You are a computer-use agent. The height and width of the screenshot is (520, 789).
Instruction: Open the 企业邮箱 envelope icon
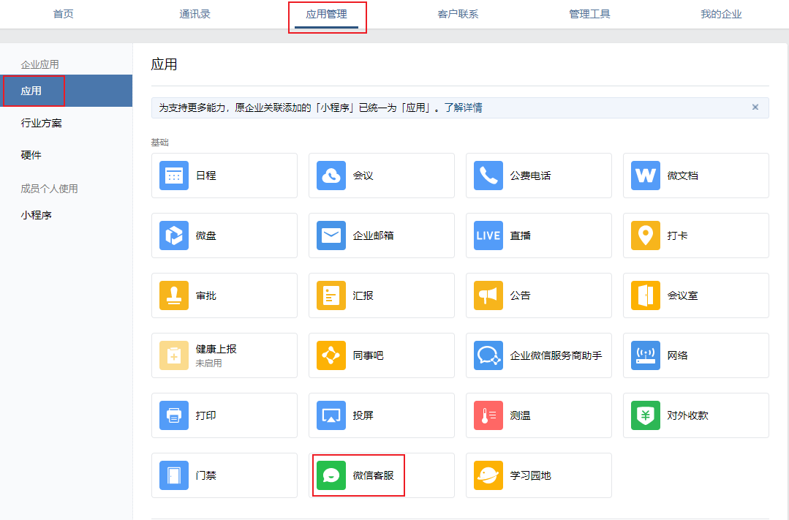pos(331,235)
